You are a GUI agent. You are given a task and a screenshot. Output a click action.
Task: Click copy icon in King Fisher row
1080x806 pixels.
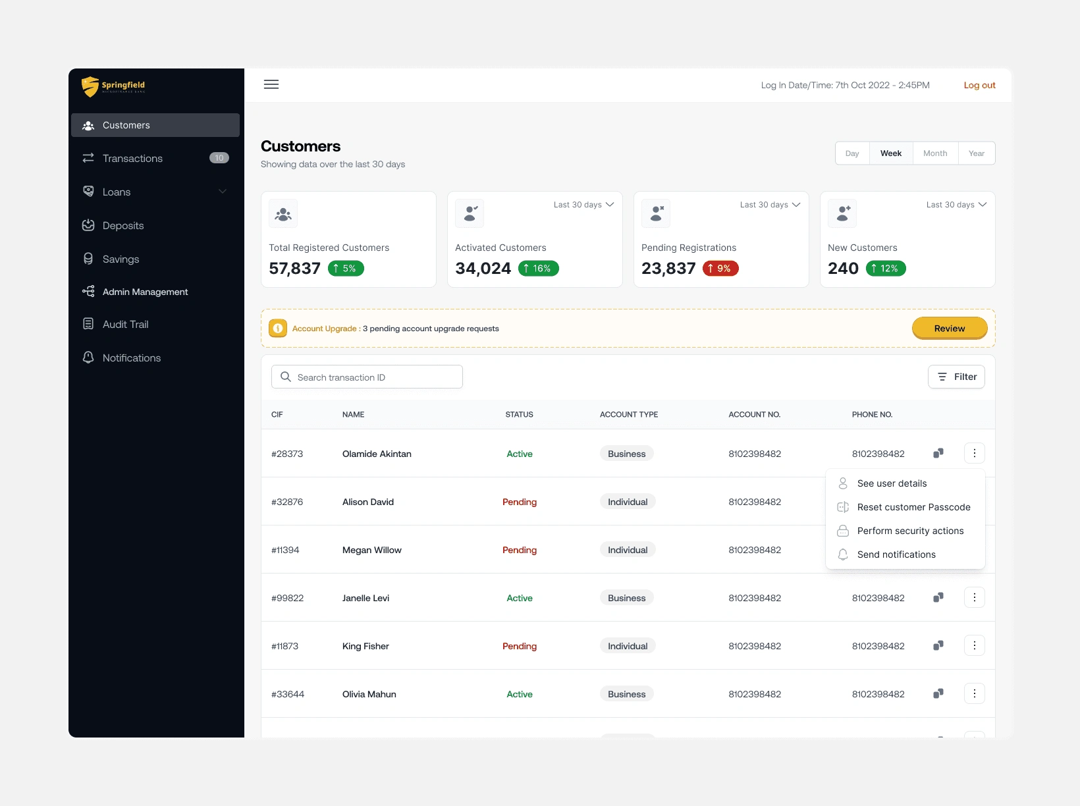[938, 645]
